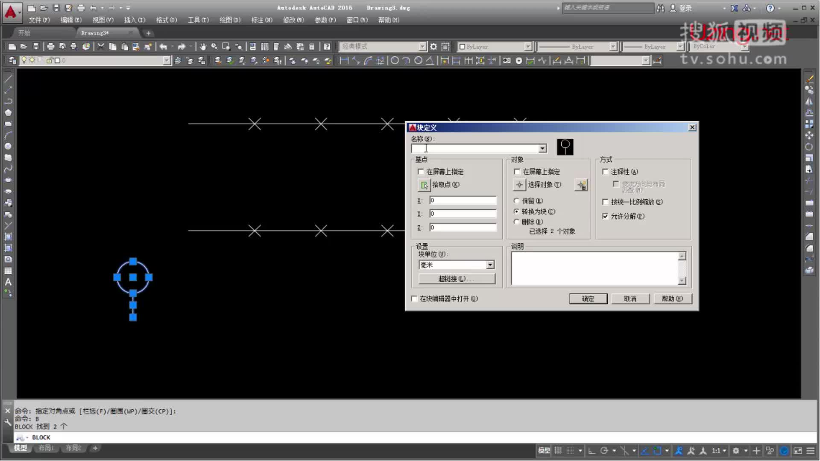Switch to the 布局1 tab

coord(46,448)
